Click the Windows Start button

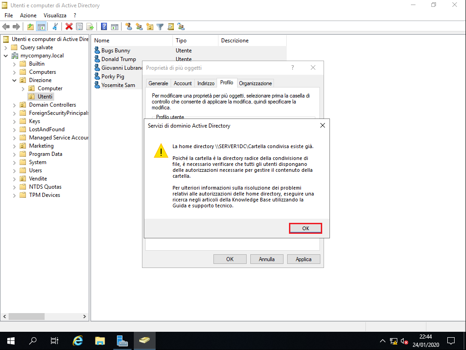[x=11, y=341]
